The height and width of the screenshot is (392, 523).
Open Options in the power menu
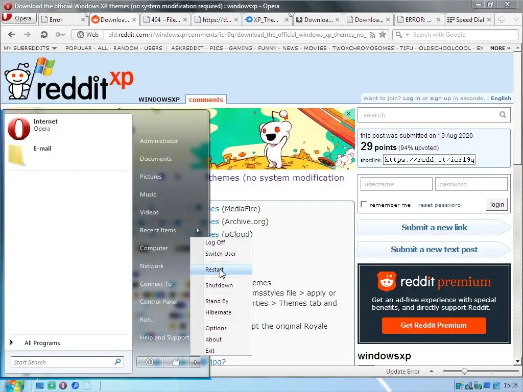click(216, 328)
